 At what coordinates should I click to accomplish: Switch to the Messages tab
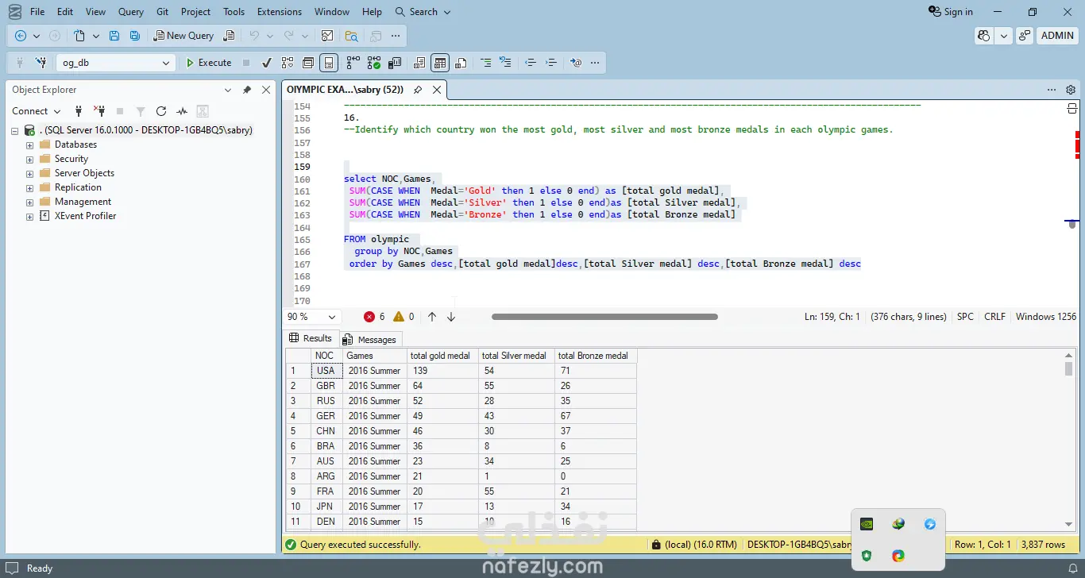coord(370,340)
